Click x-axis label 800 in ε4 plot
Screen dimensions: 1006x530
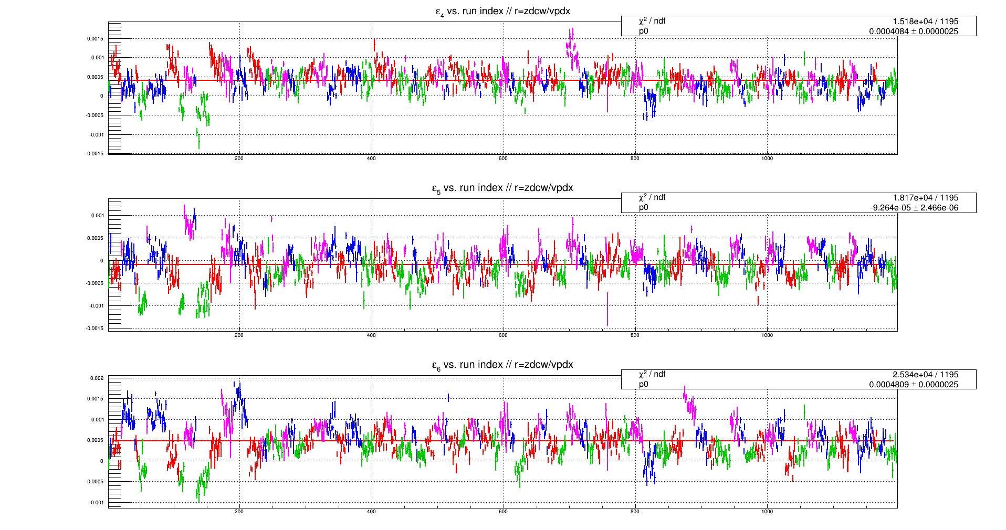pos(635,158)
